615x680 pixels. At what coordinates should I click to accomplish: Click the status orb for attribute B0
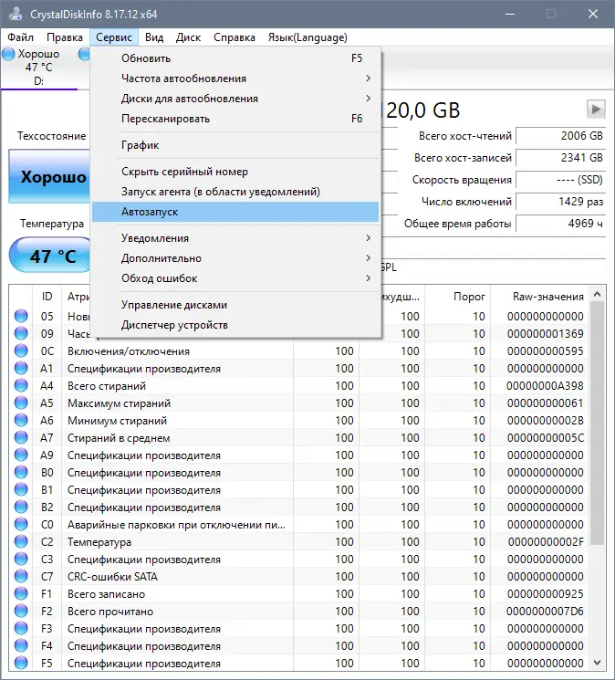pos(21,472)
